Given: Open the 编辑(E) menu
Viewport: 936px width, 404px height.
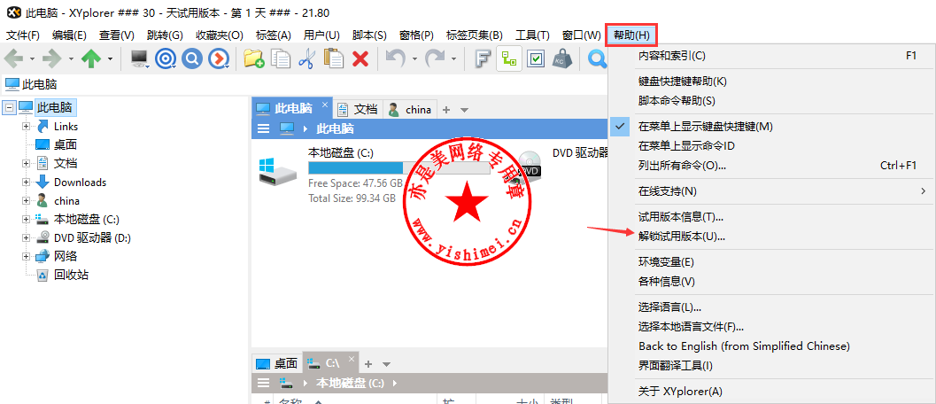Looking at the screenshot, I should point(69,35).
